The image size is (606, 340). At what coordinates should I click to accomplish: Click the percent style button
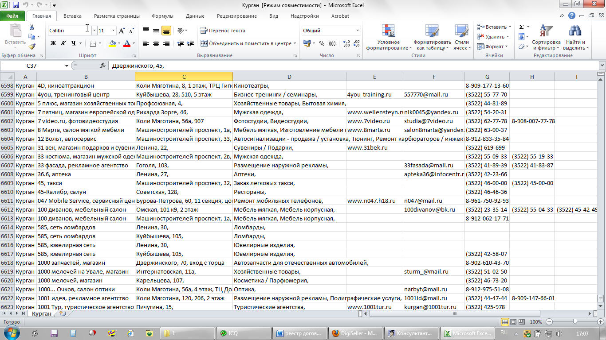(322, 43)
